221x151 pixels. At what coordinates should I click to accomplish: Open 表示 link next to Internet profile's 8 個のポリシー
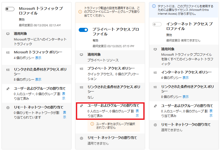point(185,97)
